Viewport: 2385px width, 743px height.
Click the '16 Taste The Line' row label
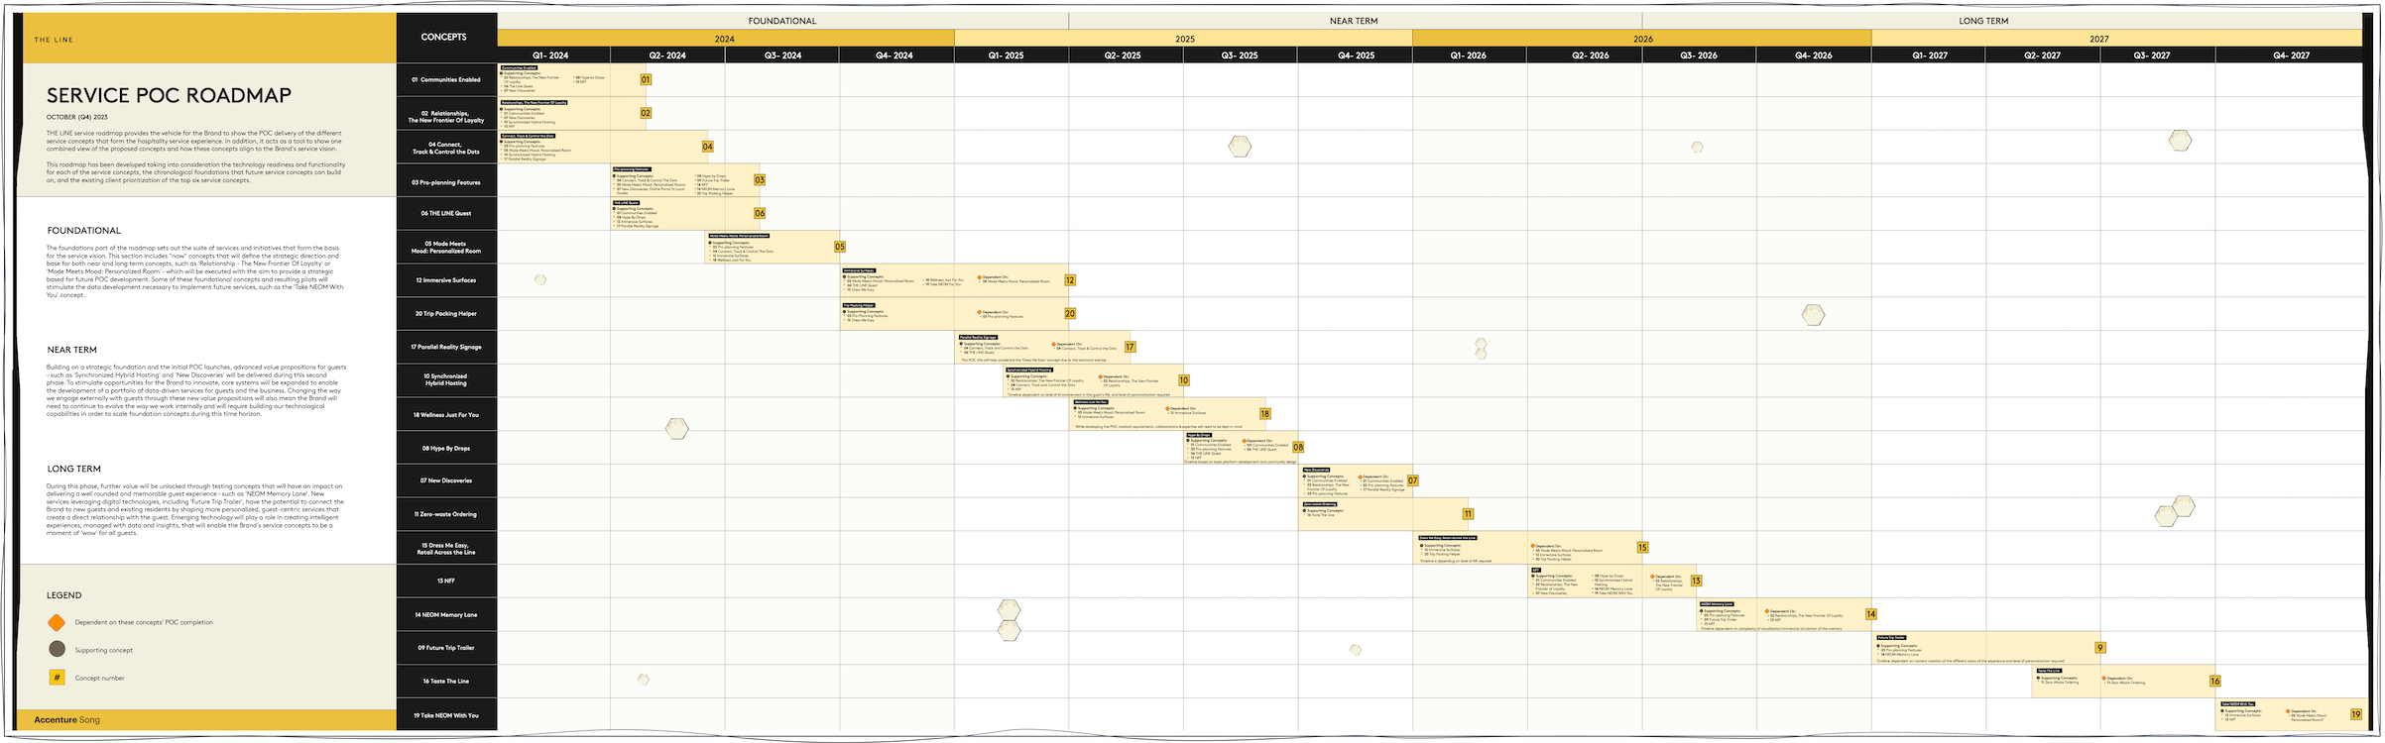pos(446,681)
